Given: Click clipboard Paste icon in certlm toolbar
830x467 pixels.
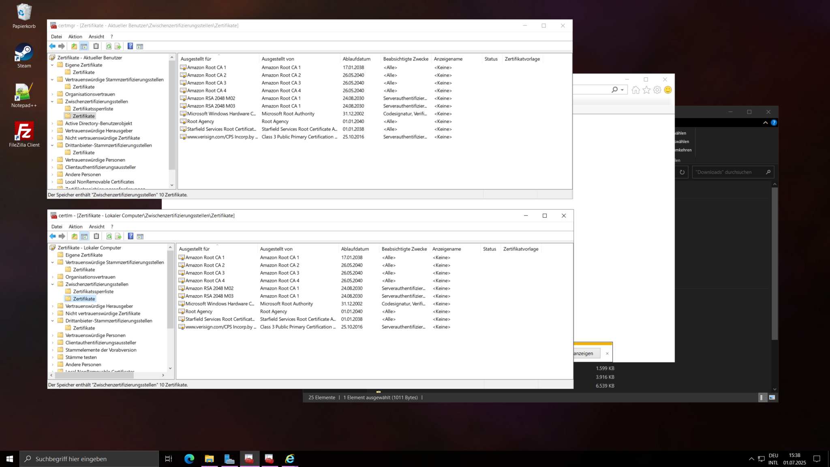Looking at the screenshot, I should tap(96, 236).
